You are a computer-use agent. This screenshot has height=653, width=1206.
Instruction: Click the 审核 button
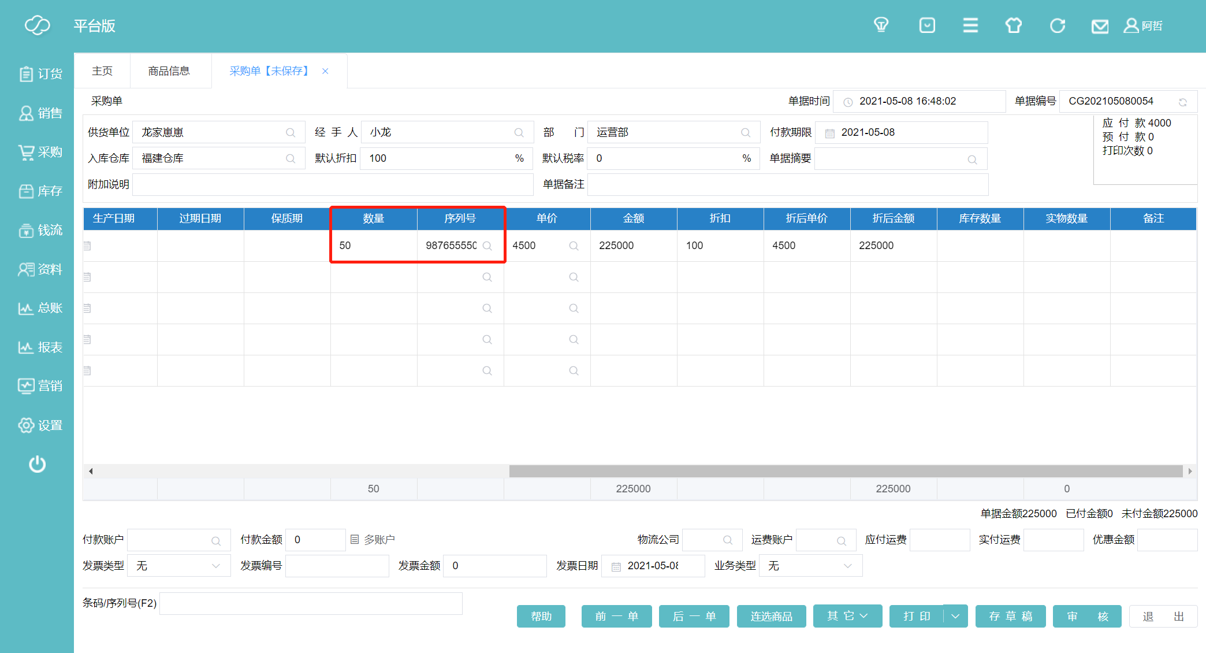(1086, 616)
